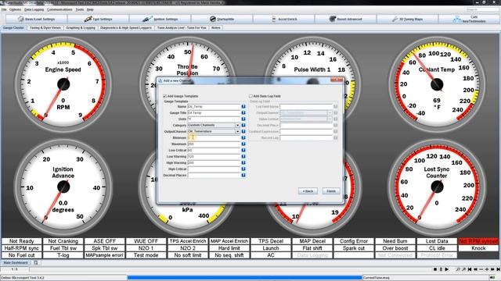The image size is (501, 281).
Task: Click help icon next to Name field
Action: tap(243, 106)
